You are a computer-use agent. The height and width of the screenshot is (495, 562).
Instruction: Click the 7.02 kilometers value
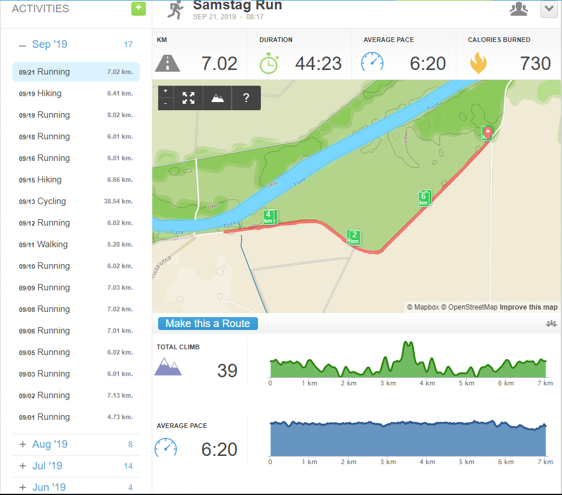click(x=219, y=64)
